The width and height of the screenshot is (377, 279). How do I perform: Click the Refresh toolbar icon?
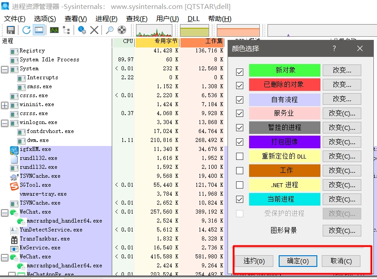pos(26,30)
